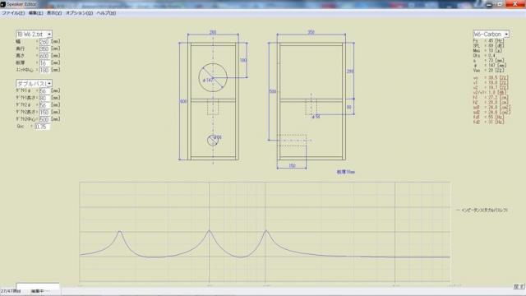This screenshot has height=296, width=526.
Task: Click the 高さ (height) input field
Action: [44, 56]
